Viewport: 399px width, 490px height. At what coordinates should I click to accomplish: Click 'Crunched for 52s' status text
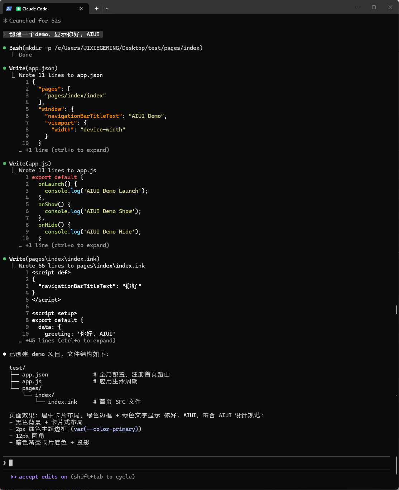click(35, 21)
